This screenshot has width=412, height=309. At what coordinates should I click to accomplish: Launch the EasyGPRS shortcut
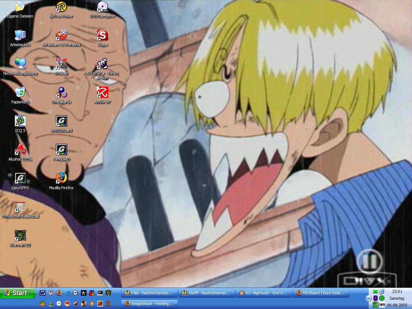[20, 182]
